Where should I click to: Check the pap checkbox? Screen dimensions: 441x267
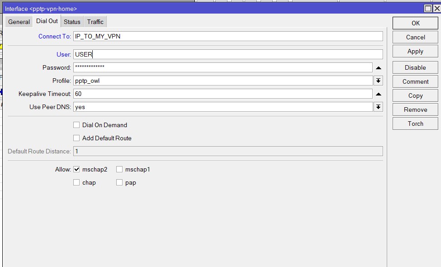(x=119, y=182)
